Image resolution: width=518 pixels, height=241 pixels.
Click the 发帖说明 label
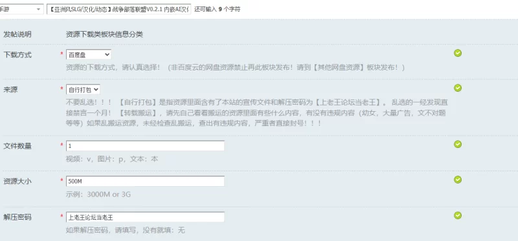17,34
